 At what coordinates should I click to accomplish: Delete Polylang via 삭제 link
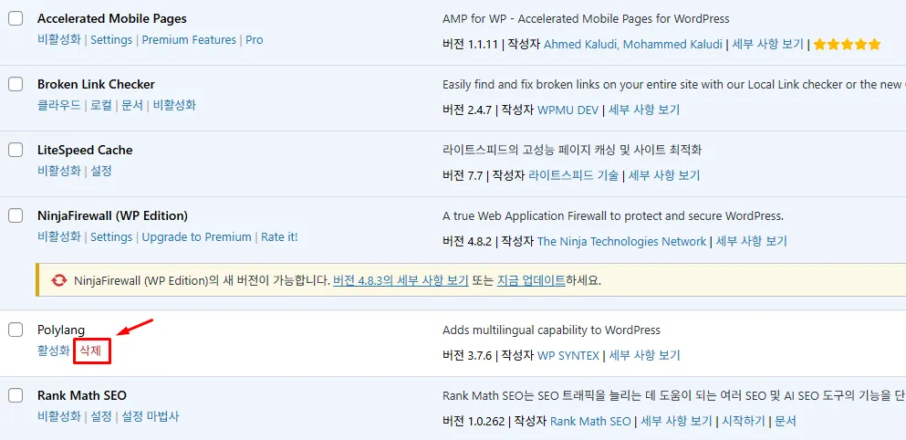coord(92,351)
